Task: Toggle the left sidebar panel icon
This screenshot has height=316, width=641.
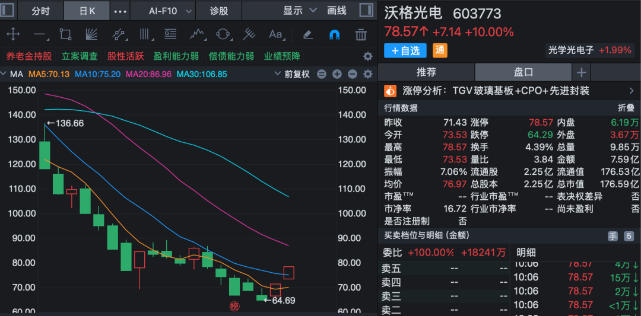Action: (7, 11)
